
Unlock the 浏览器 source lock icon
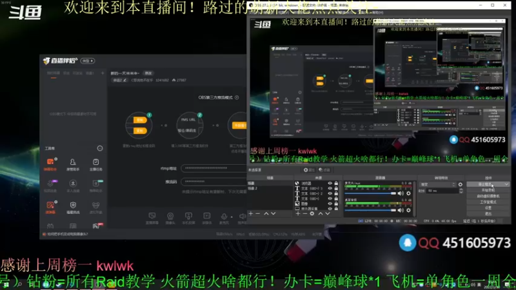pyautogui.click(x=336, y=184)
